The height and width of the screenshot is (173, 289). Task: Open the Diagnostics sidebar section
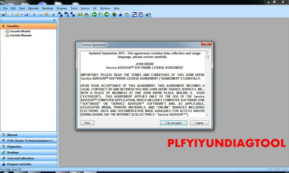[x=29, y=146]
